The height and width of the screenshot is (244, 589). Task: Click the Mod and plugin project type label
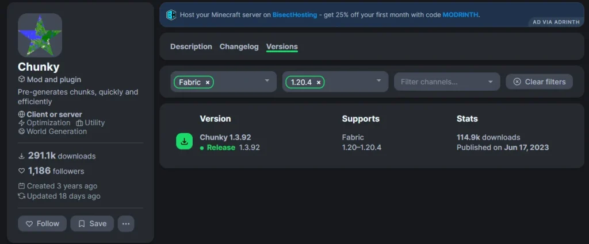[x=49, y=79]
